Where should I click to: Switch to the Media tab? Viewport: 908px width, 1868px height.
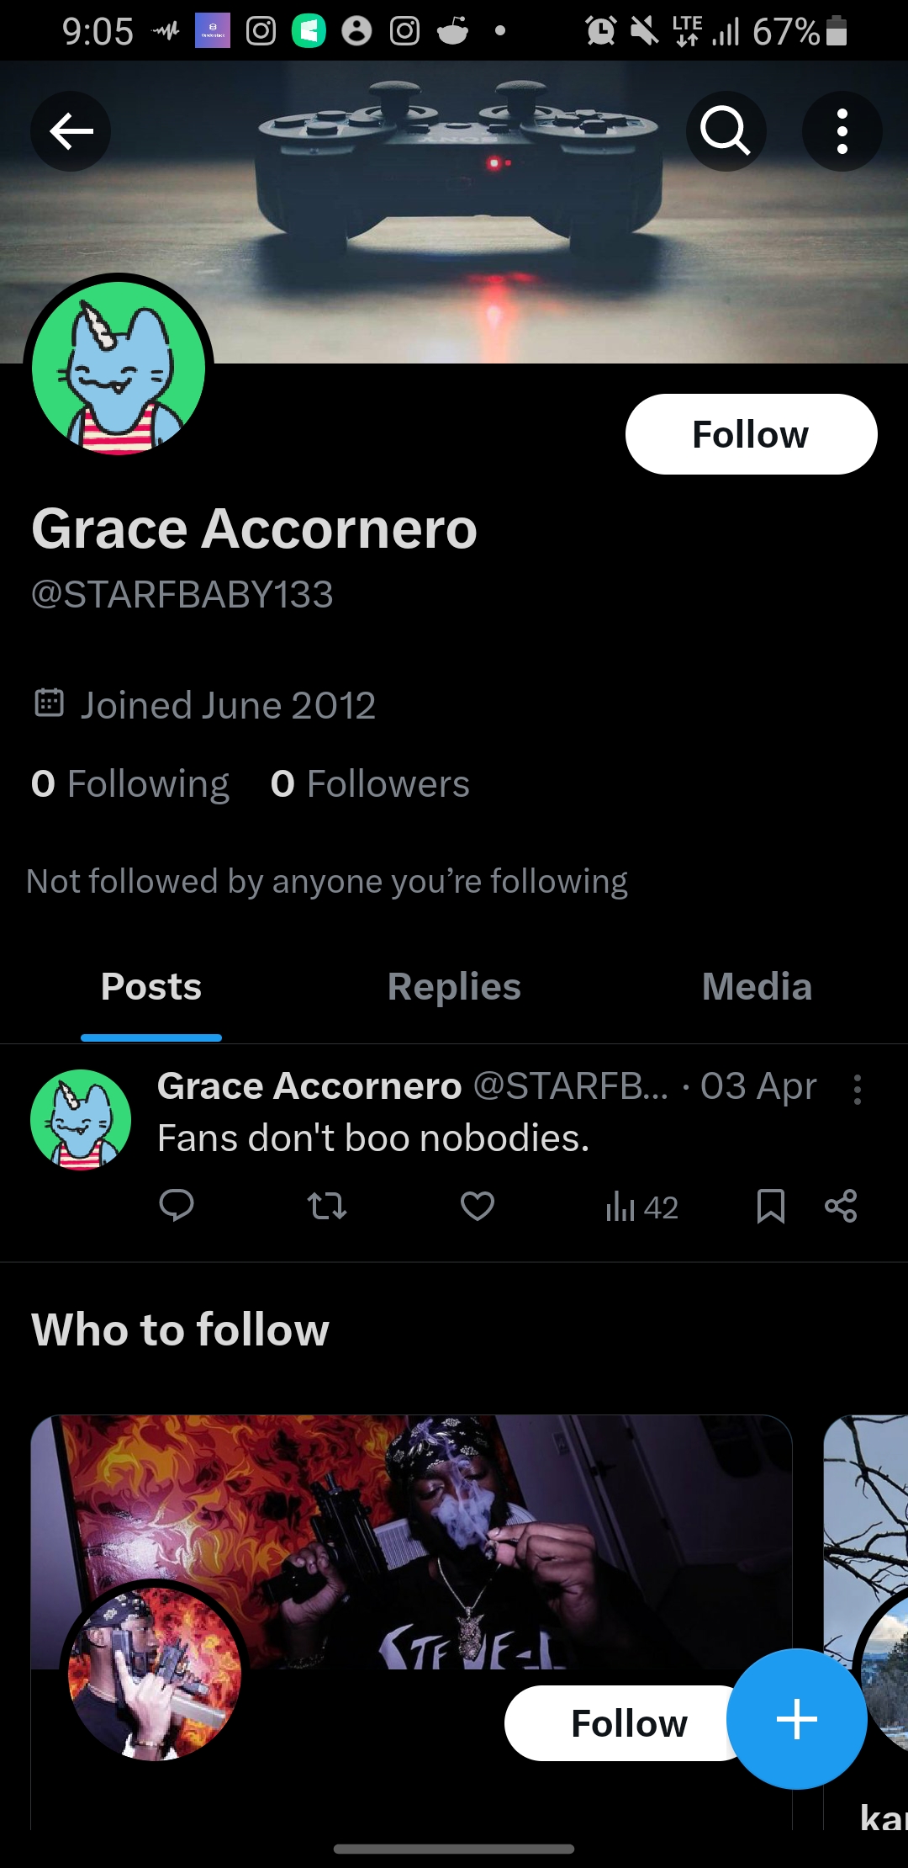tap(757, 987)
